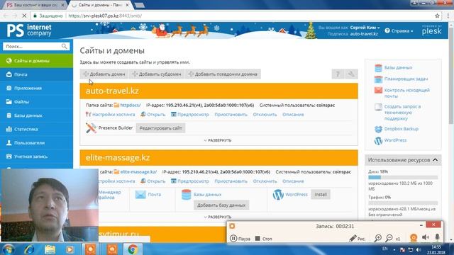
Task: Open Базы данных in the right panel
Action: (x=398, y=67)
